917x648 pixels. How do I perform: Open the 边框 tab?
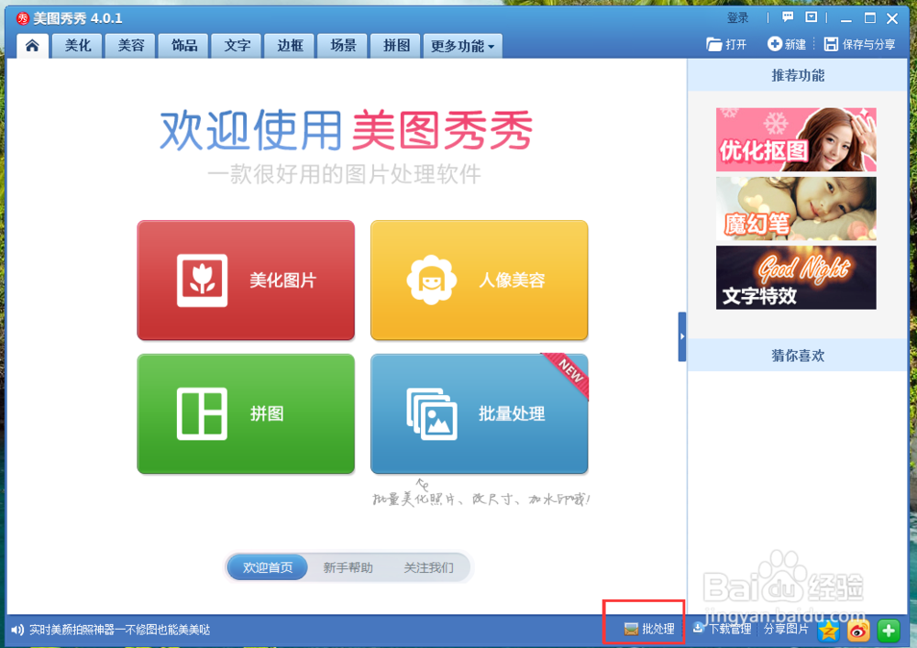click(x=291, y=46)
